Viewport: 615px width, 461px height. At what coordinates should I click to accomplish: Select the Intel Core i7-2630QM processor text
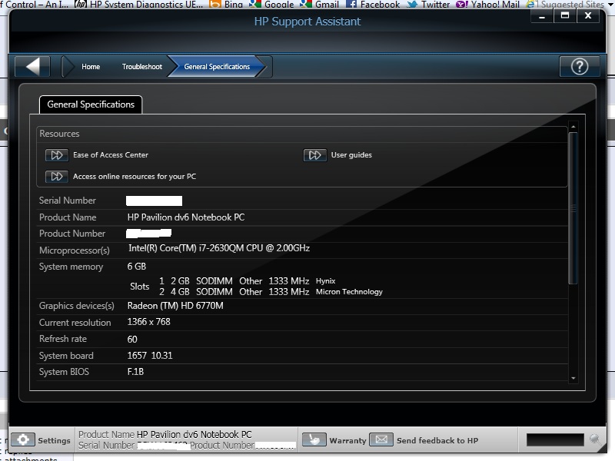(x=219, y=248)
